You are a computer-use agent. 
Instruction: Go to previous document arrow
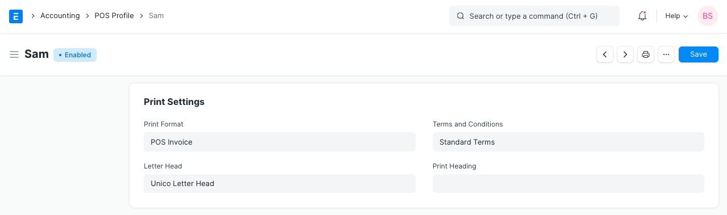605,54
